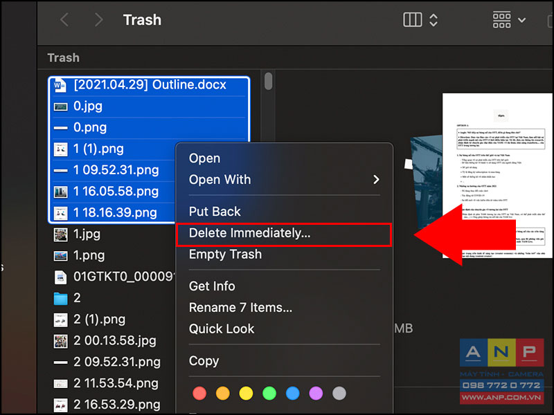Image resolution: width=554 pixels, height=415 pixels.
Task: Click the Trash window title
Action: tap(143, 20)
